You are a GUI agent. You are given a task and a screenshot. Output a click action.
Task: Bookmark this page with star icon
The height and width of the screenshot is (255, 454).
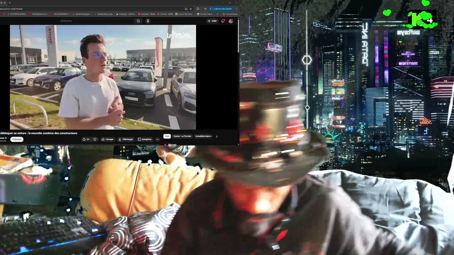point(191,9)
